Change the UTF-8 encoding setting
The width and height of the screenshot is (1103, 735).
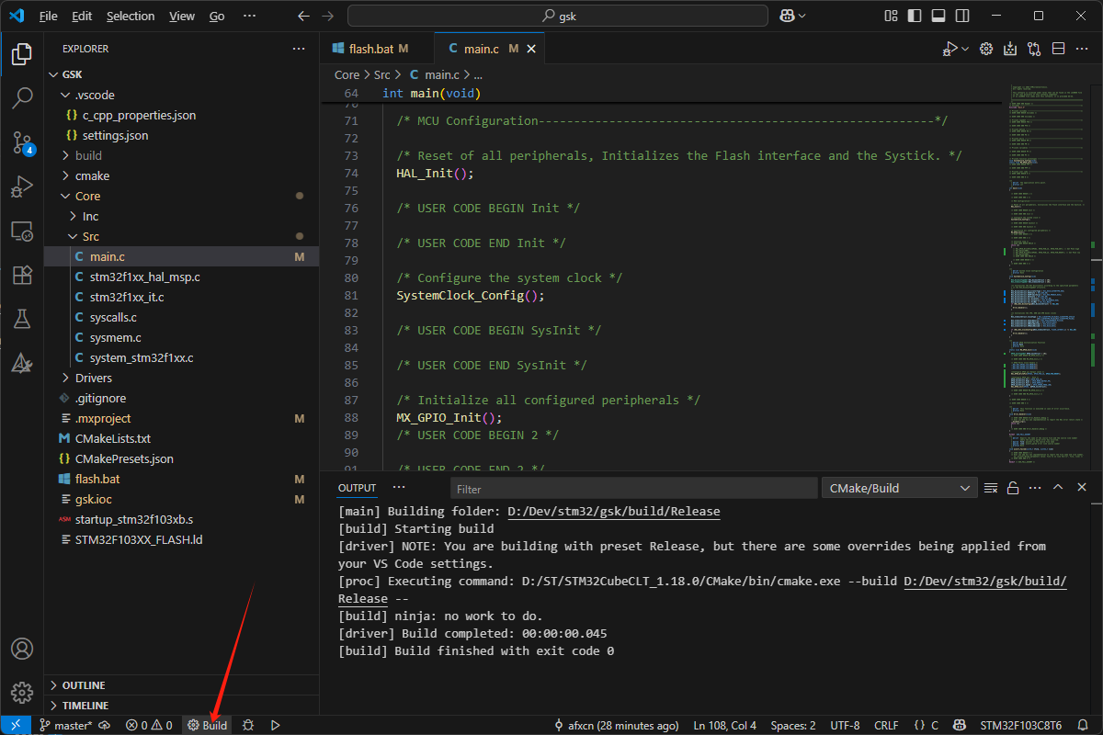point(844,725)
